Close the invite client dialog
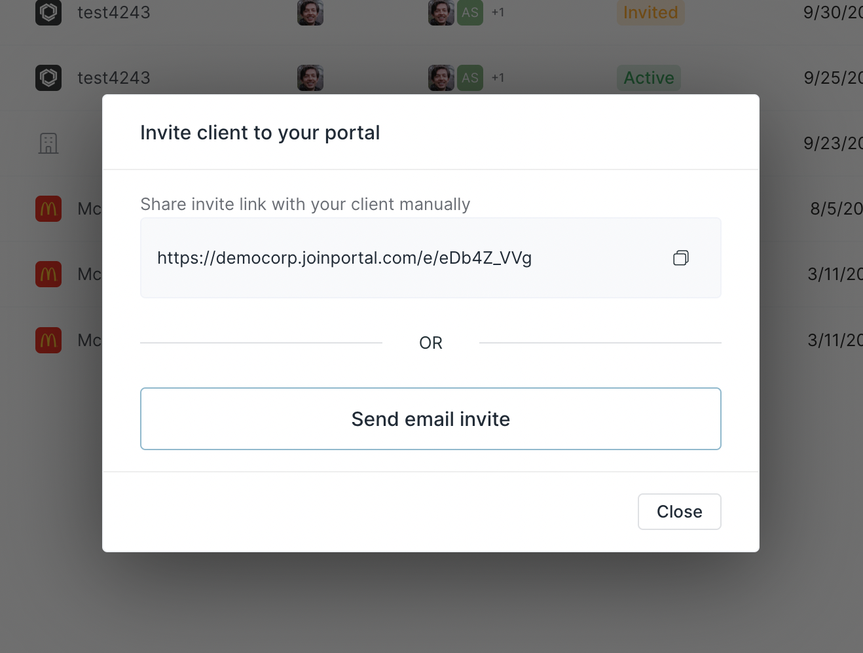863x653 pixels. click(x=680, y=512)
